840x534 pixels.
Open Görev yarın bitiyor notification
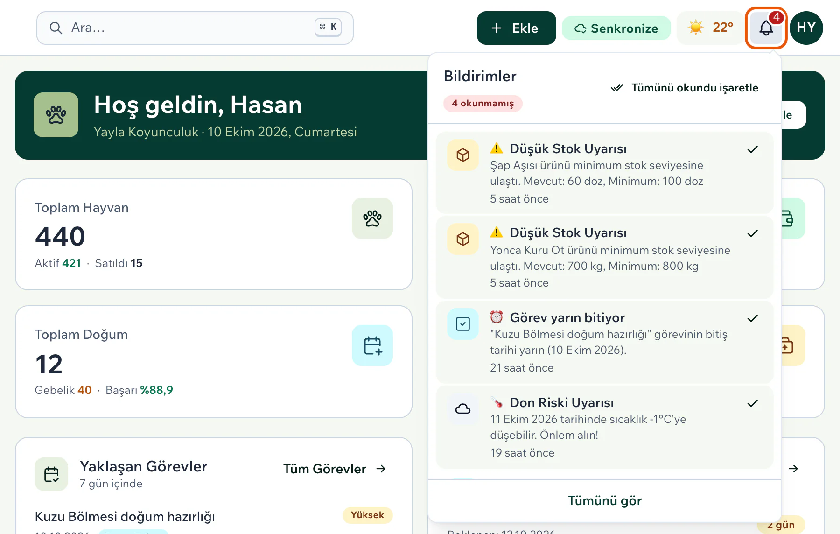pyautogui.click(x=605, y=342)
